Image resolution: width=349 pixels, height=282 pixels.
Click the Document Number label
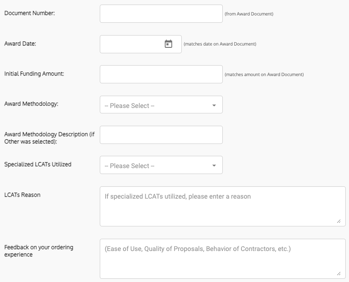click(30, 13)
